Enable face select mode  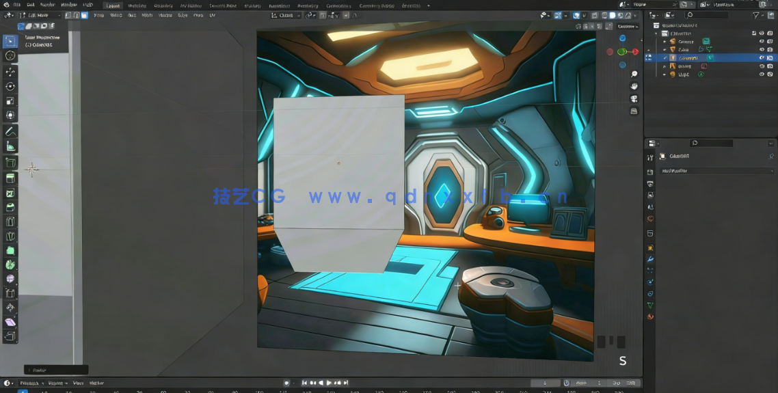coord(84,16)
